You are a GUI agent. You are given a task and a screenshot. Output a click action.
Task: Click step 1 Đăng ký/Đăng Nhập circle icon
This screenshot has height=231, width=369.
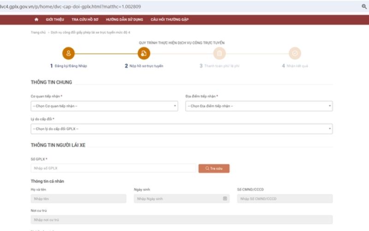(68, 53)
